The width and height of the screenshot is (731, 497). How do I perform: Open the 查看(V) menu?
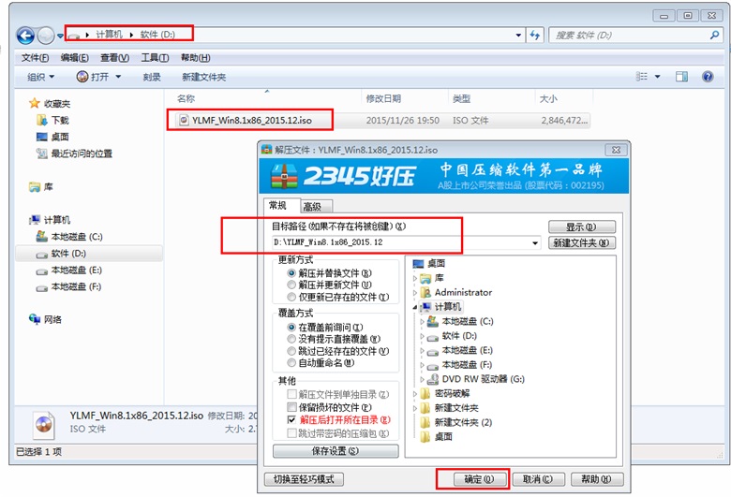(x=114, y=58)
